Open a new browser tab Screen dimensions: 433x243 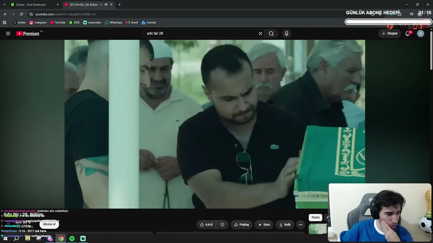[x=119, y=5]
